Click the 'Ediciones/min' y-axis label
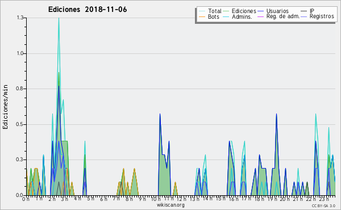Screen dimensions: 341x210 [5, 107]
